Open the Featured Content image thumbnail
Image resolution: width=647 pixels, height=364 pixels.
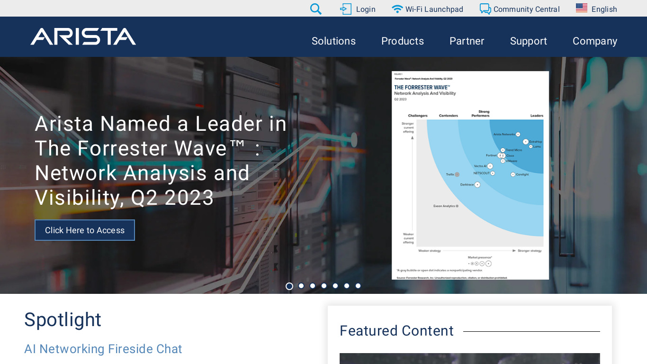470,358
